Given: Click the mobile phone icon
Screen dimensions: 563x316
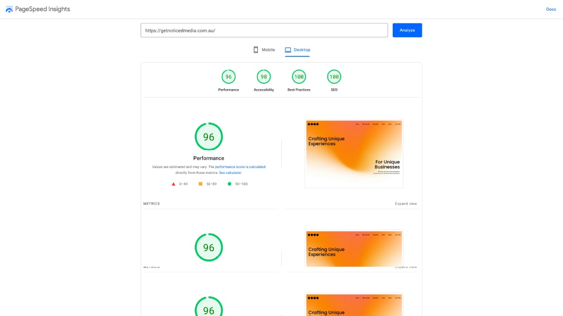Looking at the screenshot, I should click(256, 50).
